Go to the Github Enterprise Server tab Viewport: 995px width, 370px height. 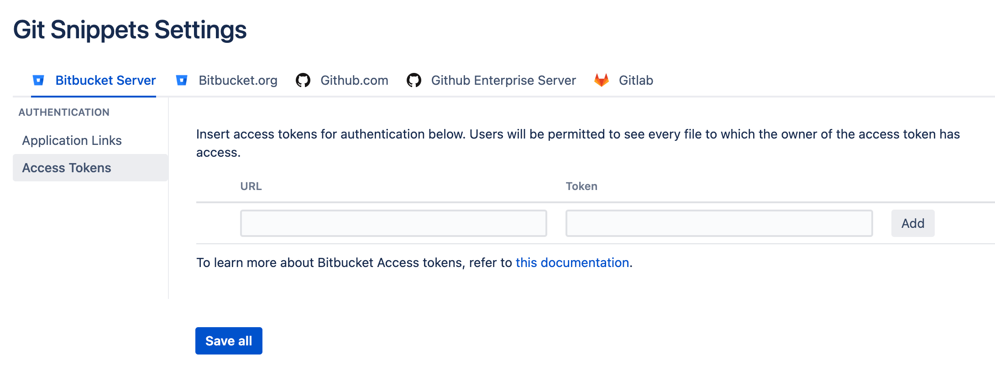(x=503, y=80)
